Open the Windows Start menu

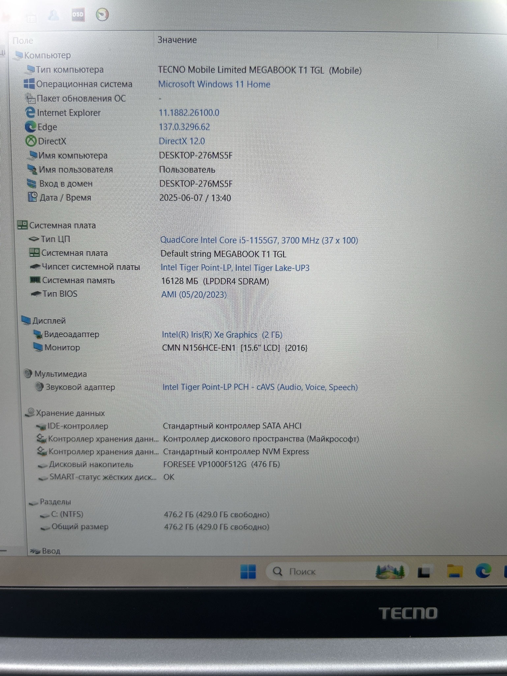(x=248, y=571)
